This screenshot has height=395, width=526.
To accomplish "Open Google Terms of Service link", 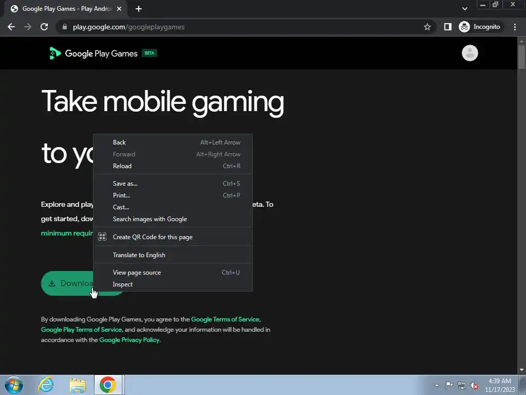I will 225,319.
